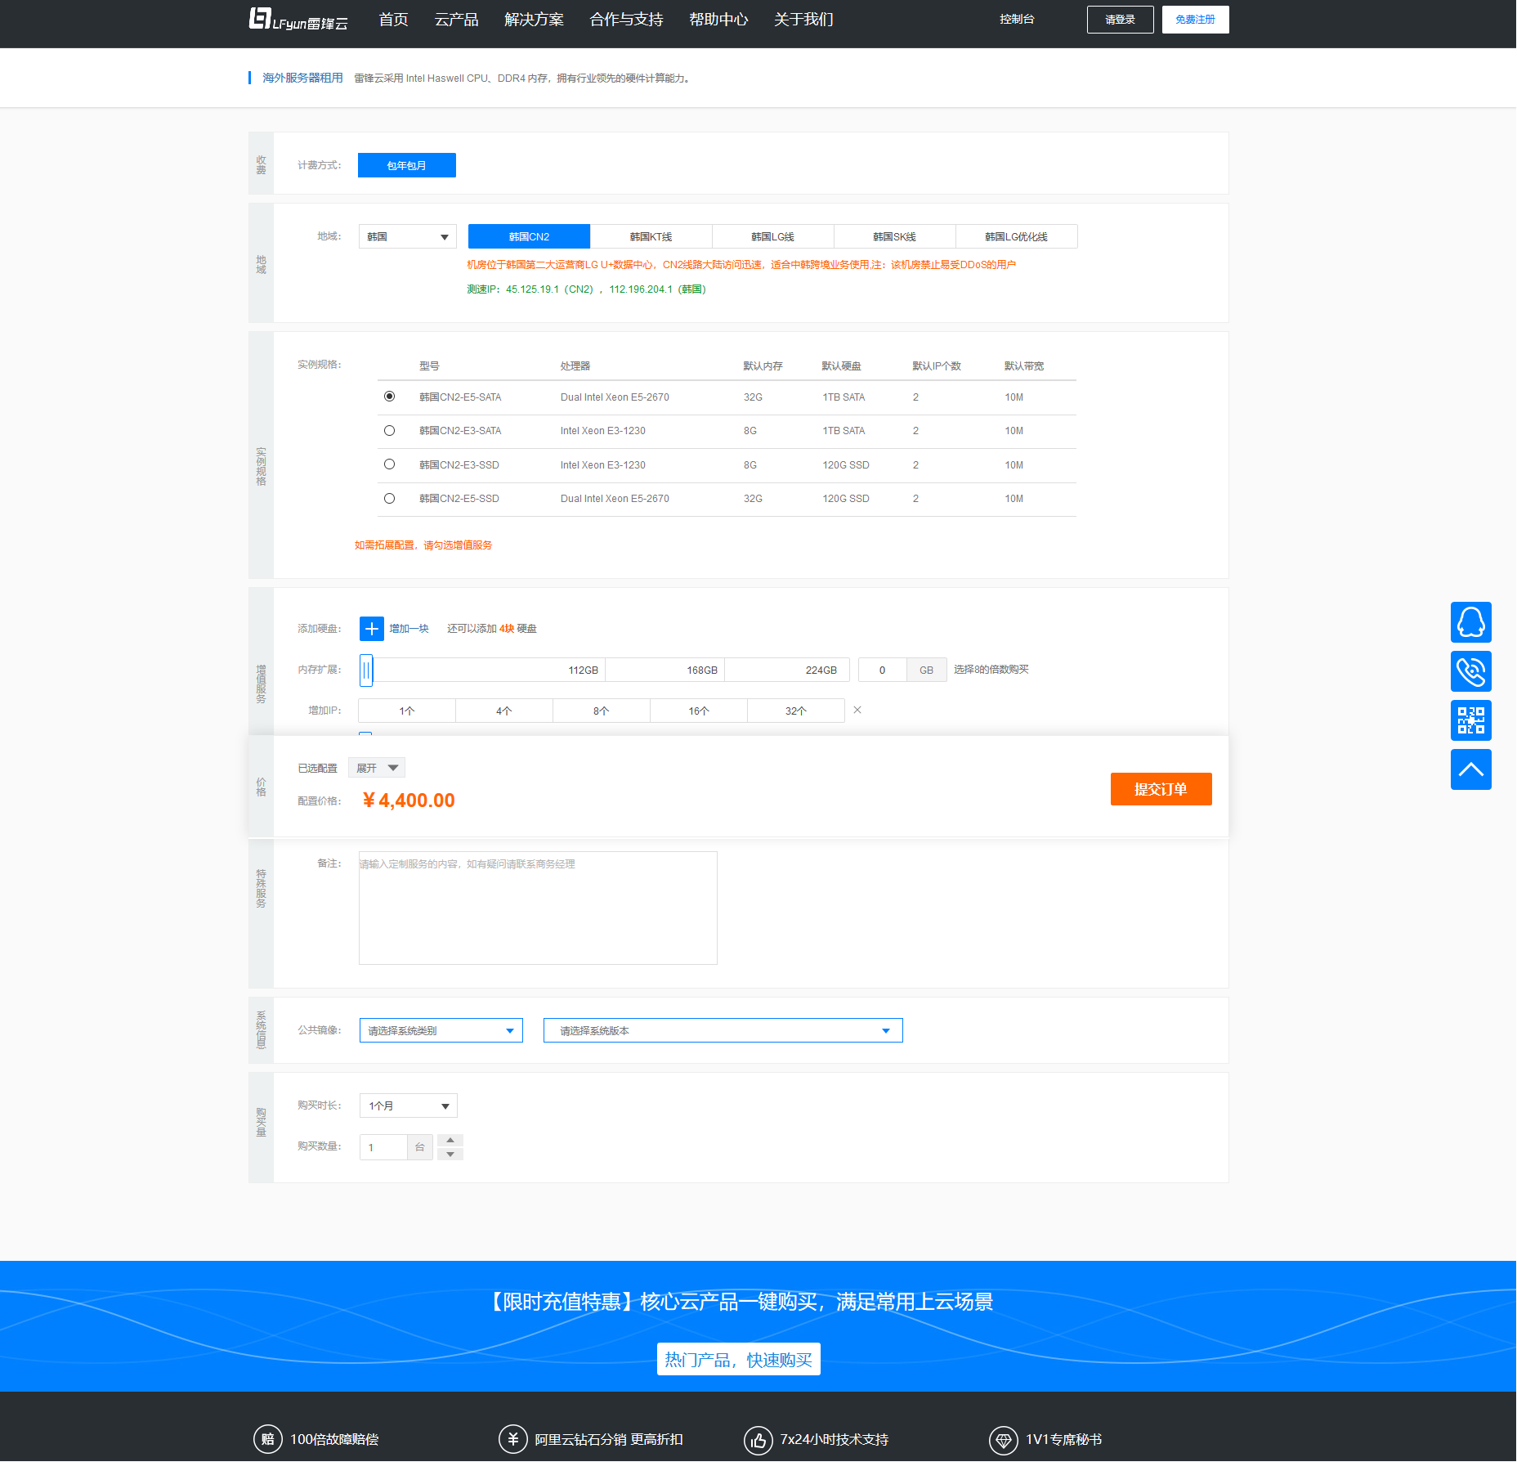
Task: Choose 1个 additional IP option
Action: point(407,711)
